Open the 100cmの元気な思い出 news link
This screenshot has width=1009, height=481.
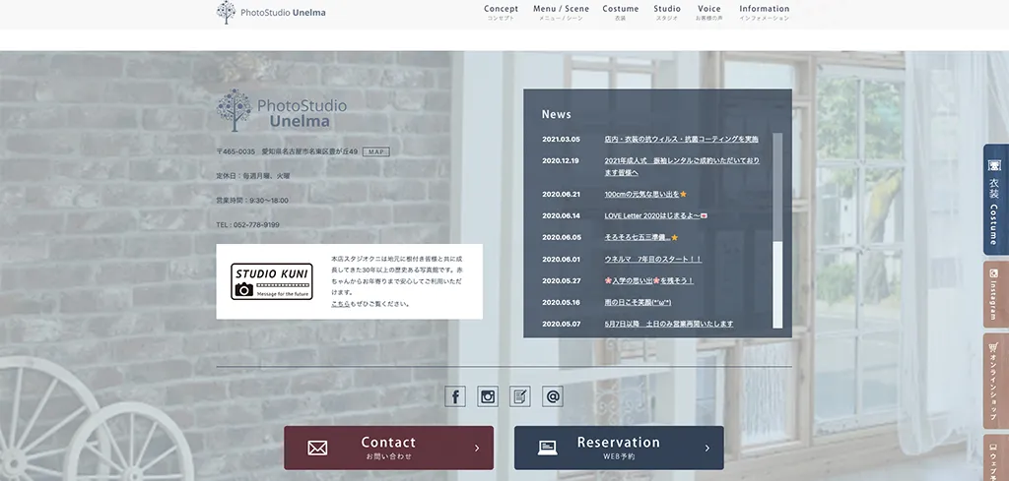[644, 194]
